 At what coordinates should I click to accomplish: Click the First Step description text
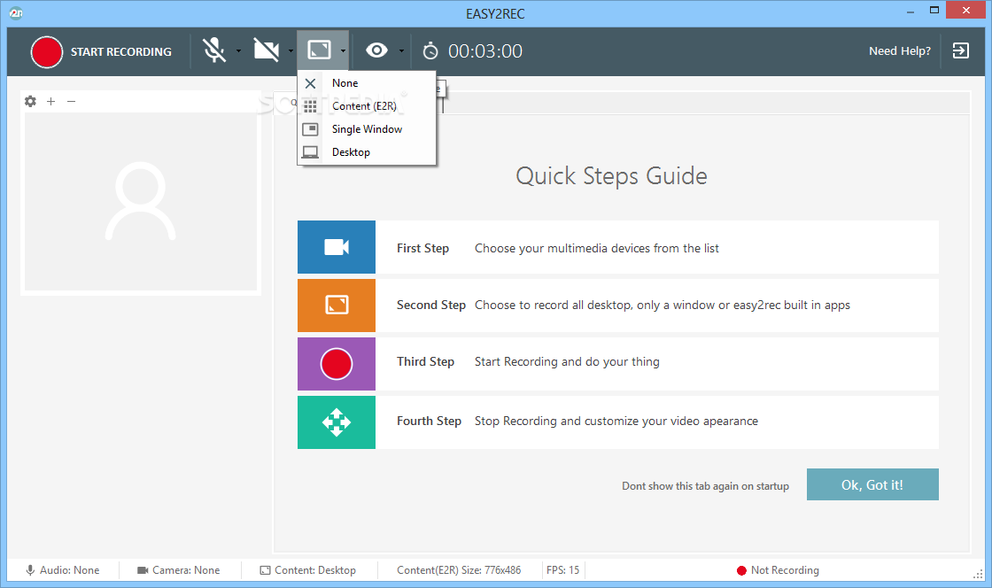point(597,249)
